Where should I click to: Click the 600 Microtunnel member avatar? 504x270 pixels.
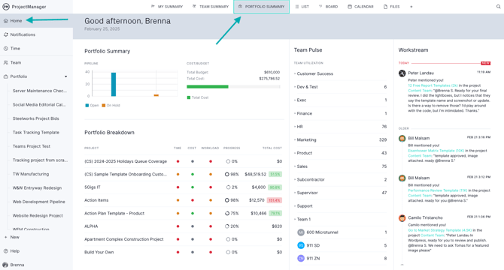pyautogui.click(x=301, y=232)
